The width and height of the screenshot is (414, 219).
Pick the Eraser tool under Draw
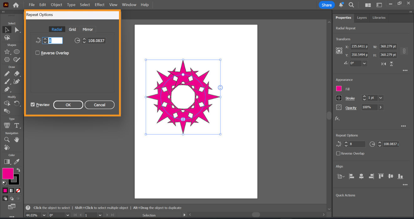click(x=17, y=74)
